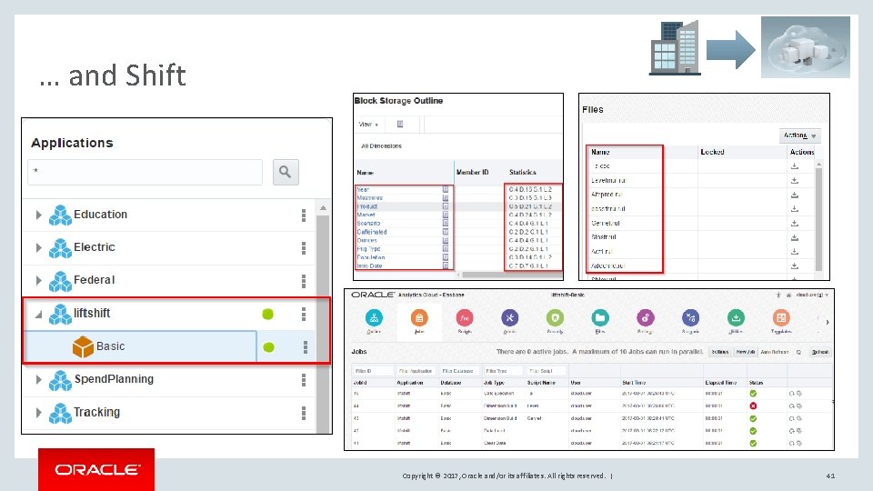The height and width of the screenshot is (491, 873).
Task: Click the Name column header in Files table
Action: coord(600,152)
